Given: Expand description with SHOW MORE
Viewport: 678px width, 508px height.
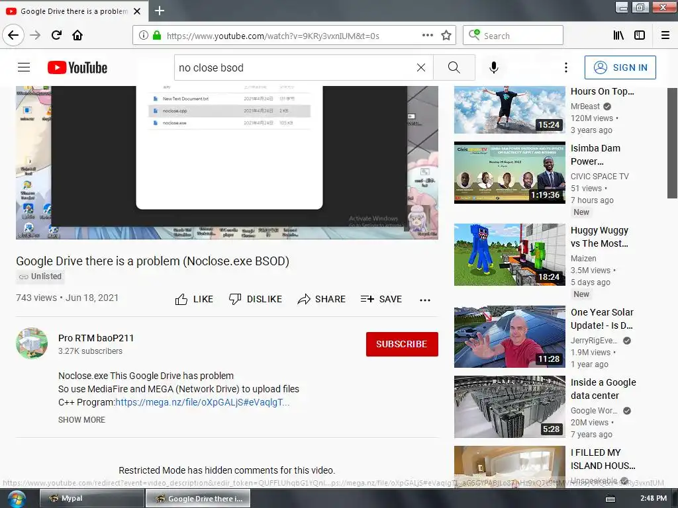Looking at the screenshot, I should click(x=81, y=420).
